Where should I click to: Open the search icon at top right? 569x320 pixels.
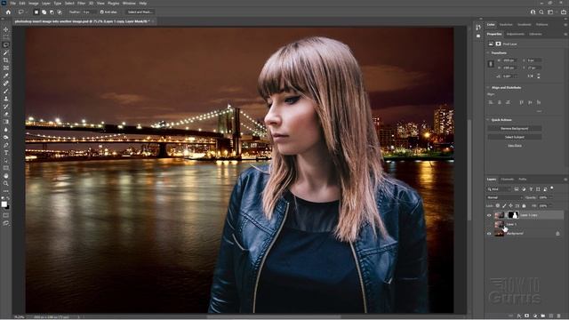[541, 12]
